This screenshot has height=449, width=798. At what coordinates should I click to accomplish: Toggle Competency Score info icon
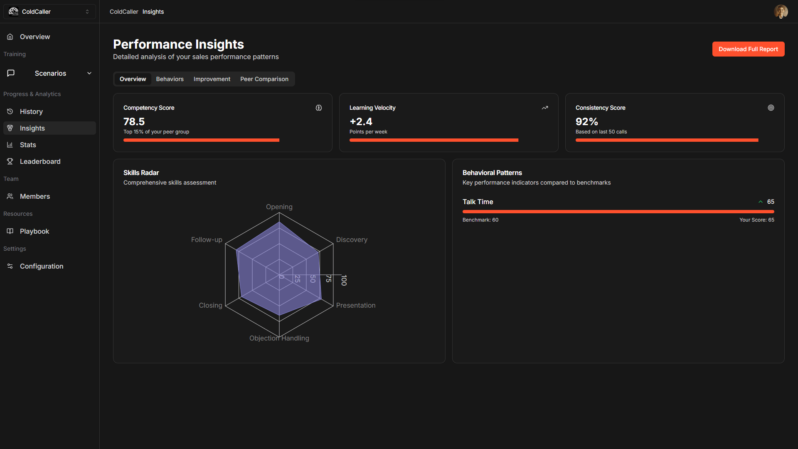tap(318, 107)
